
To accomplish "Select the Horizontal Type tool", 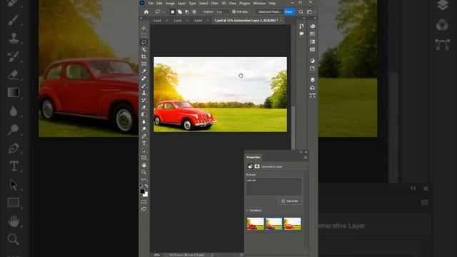I will [144, 143].
